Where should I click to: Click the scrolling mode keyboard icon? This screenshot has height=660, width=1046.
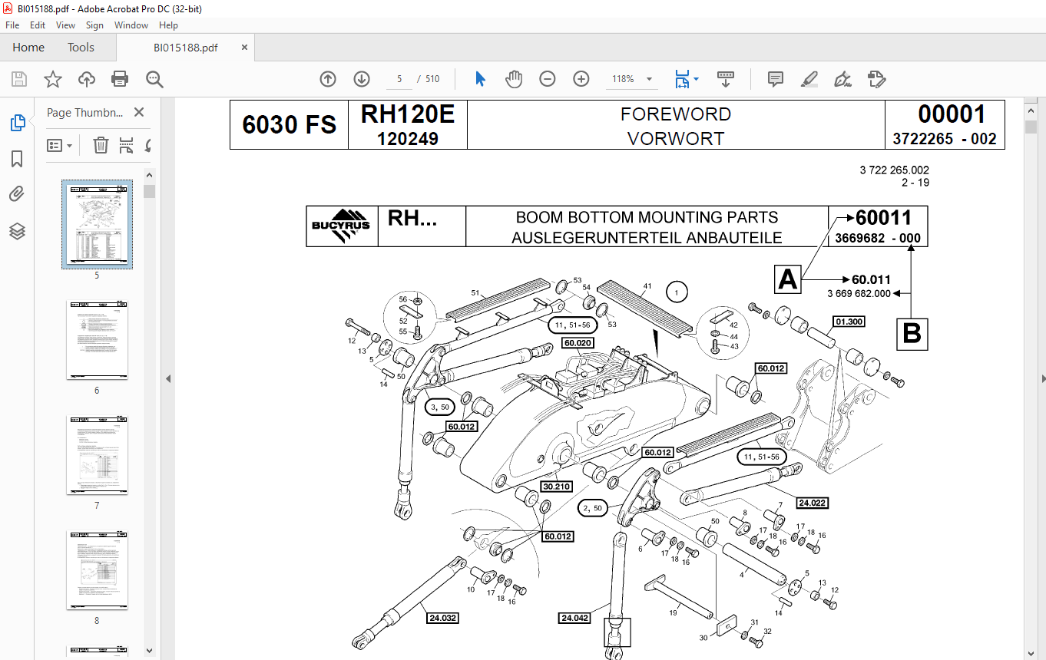click(726, 79)
